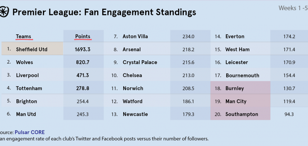Select Man City in the standings
The image size is (308, 146).
[236, 101]
